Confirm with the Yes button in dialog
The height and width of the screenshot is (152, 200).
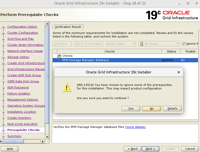point(131,108)
